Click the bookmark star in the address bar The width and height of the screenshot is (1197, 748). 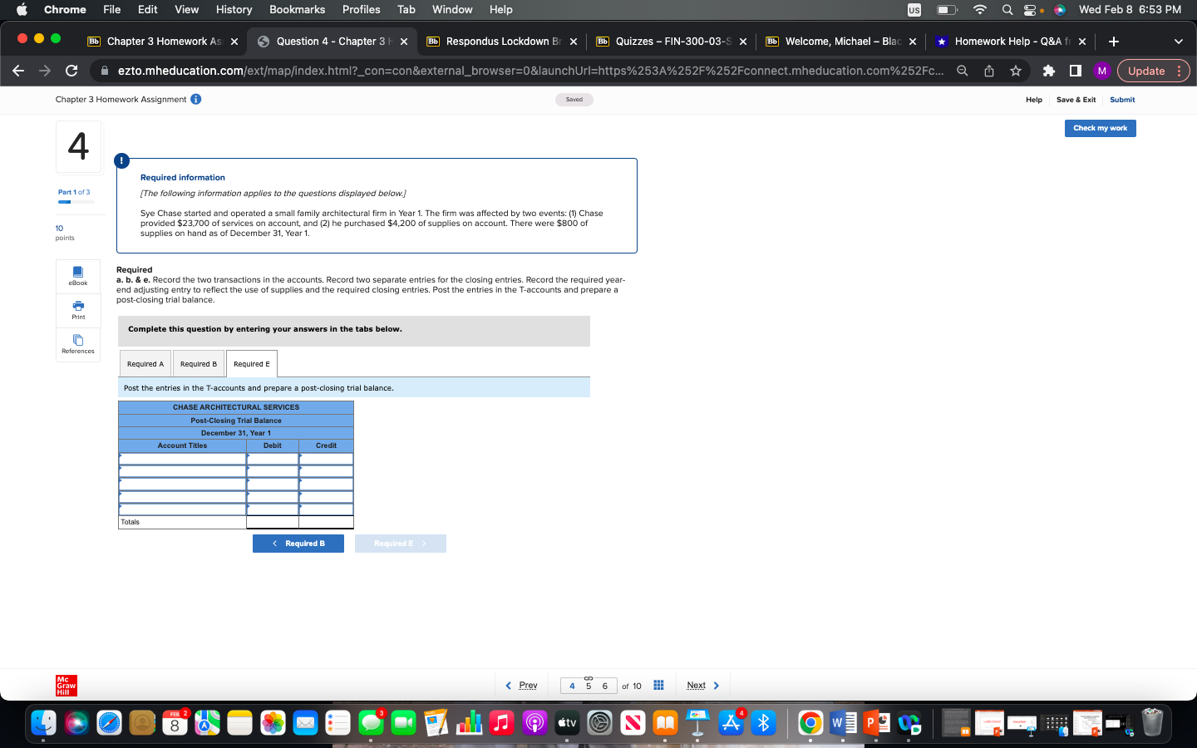[1015, 71]
